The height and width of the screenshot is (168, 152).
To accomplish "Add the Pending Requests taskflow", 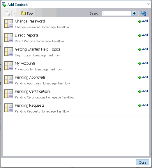I will 143,105.
